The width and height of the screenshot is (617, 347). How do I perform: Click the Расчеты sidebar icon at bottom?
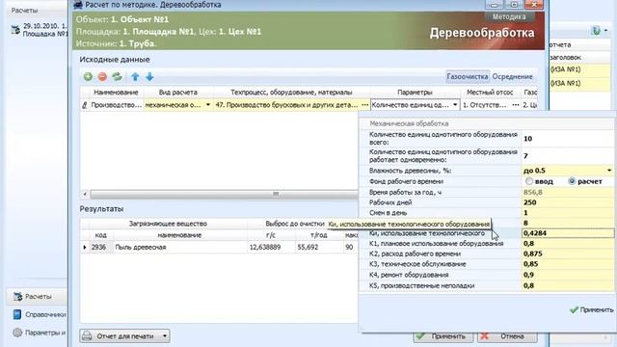point(17,297)
